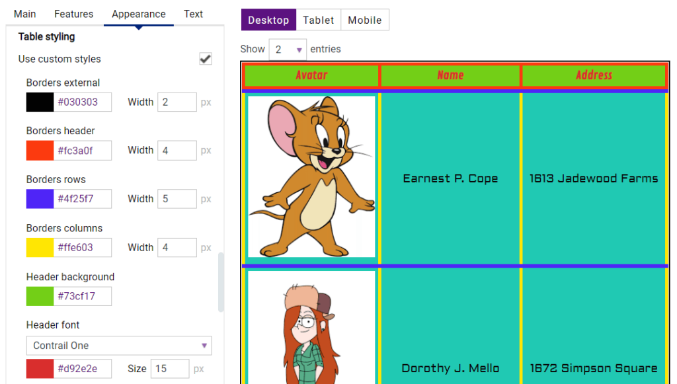The height and width of the screenshot is (384, 677).
Task: Select the Mobile preview button
Action: (365, 20)
